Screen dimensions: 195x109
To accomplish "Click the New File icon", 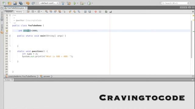I will [4, 3].
